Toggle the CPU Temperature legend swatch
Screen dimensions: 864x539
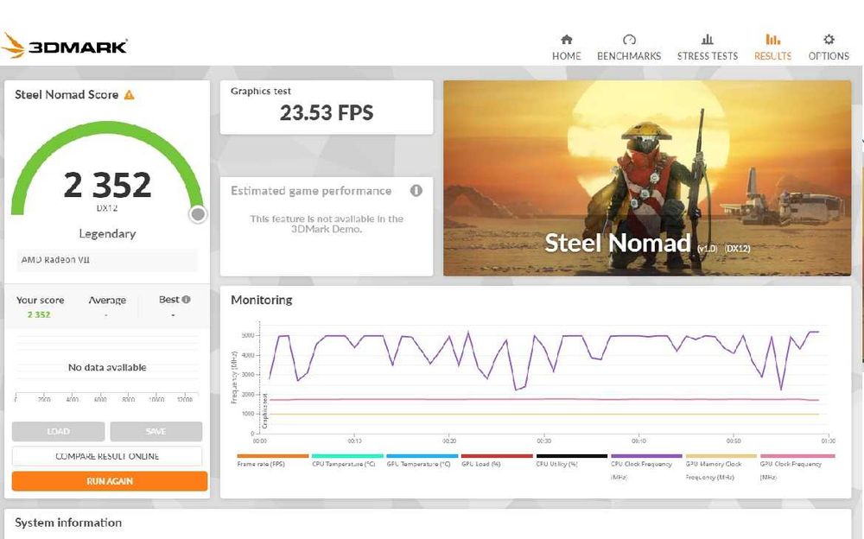tap(347, 456)
